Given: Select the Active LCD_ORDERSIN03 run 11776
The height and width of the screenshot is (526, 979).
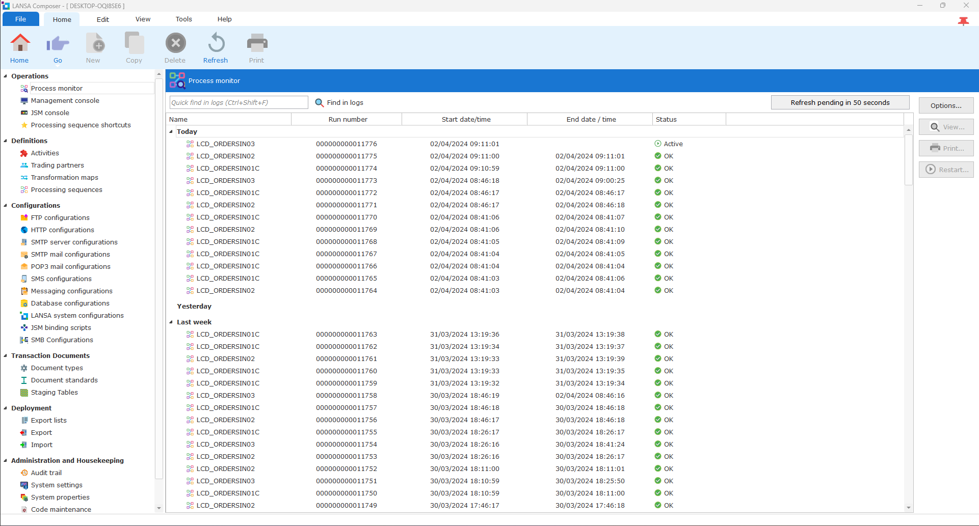Looking at the screenshot, I should 535,144.
